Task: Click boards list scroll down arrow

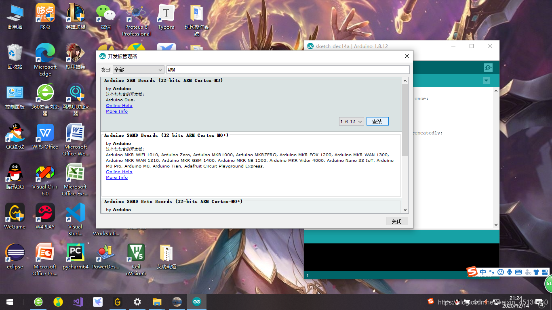Action: point(405,210)
